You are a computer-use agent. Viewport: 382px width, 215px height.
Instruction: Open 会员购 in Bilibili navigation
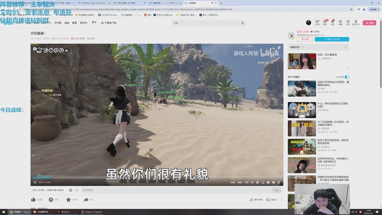click(58, 22)
